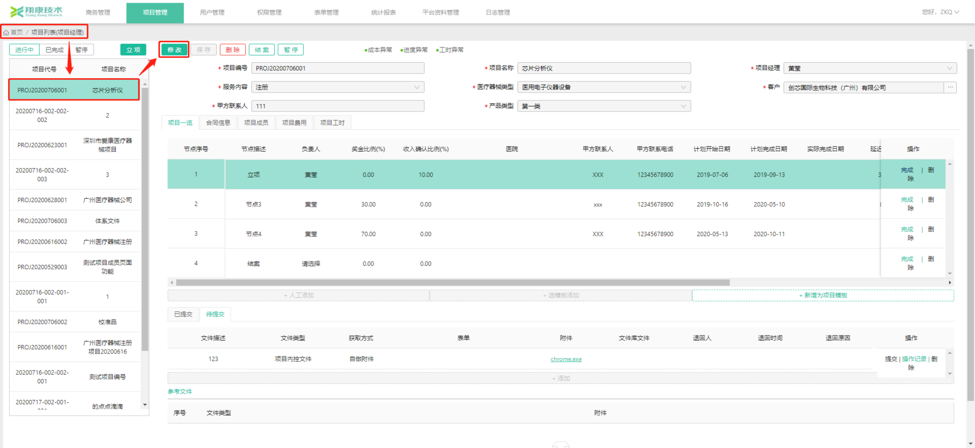Switch project filter to 已完成
The height and width of the screenshot is (448, 975).
(x=55, y=50)
